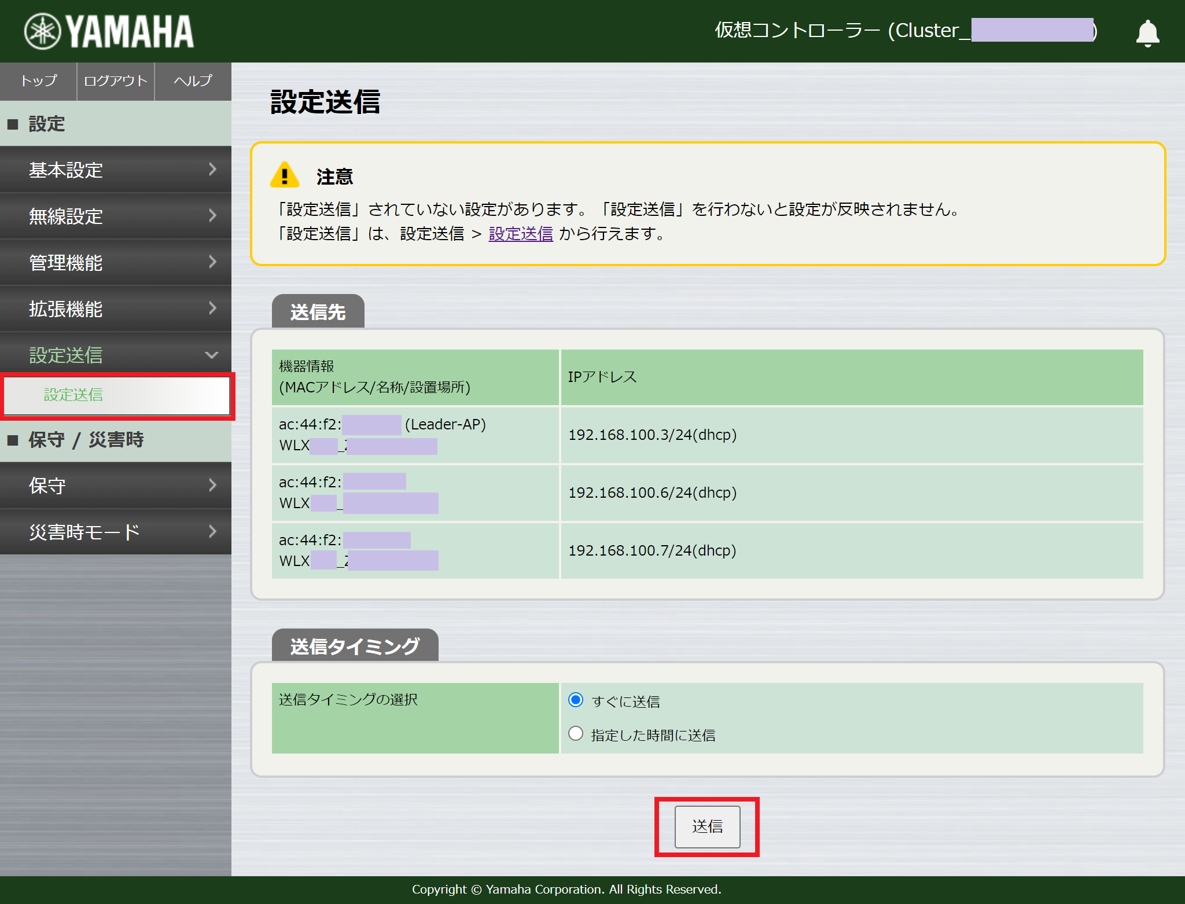Open the ヘルプ menu item
The width and height of the screenshot is (1185, 904).
click(192, 81)
